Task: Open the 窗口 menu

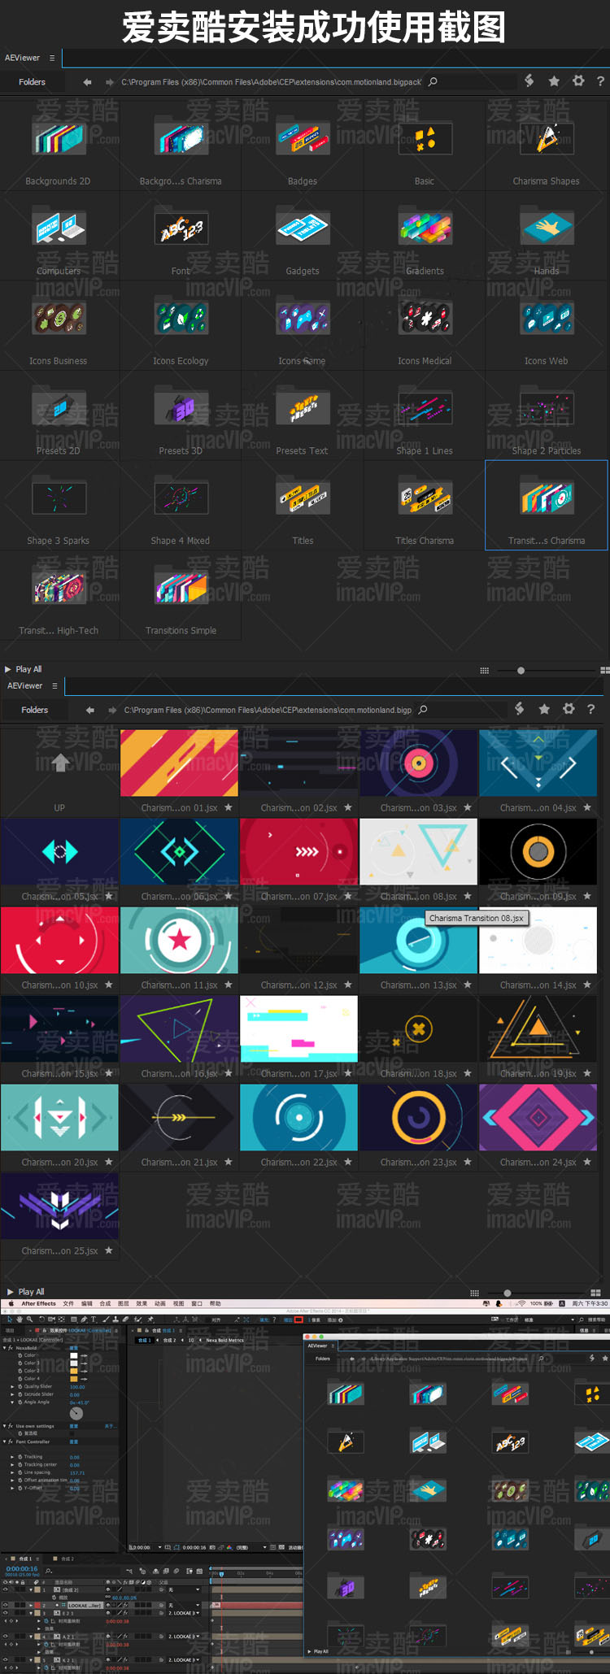Action: tap(197, 1303)
